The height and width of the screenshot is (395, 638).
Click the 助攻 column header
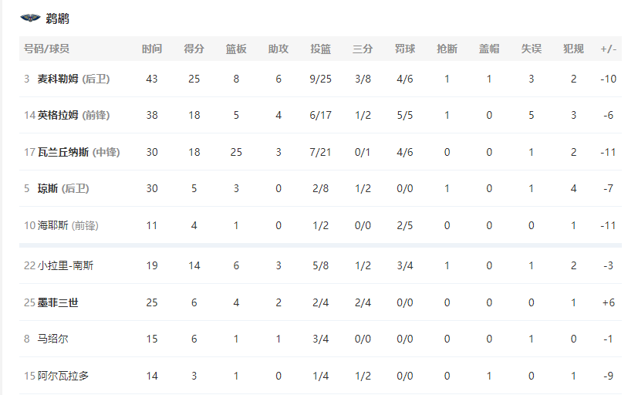pos(278,49)
